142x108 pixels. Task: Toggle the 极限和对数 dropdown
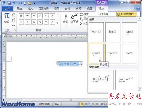click(x=126, y=14)
